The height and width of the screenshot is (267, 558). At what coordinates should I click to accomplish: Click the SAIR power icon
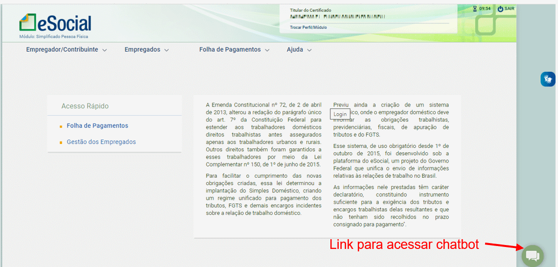click(500, 9)
